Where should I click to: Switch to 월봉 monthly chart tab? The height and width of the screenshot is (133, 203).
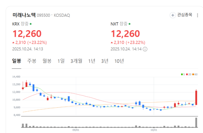[x=47, y=61]
